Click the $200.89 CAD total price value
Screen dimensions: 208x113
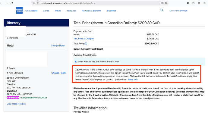click(152, 43)
